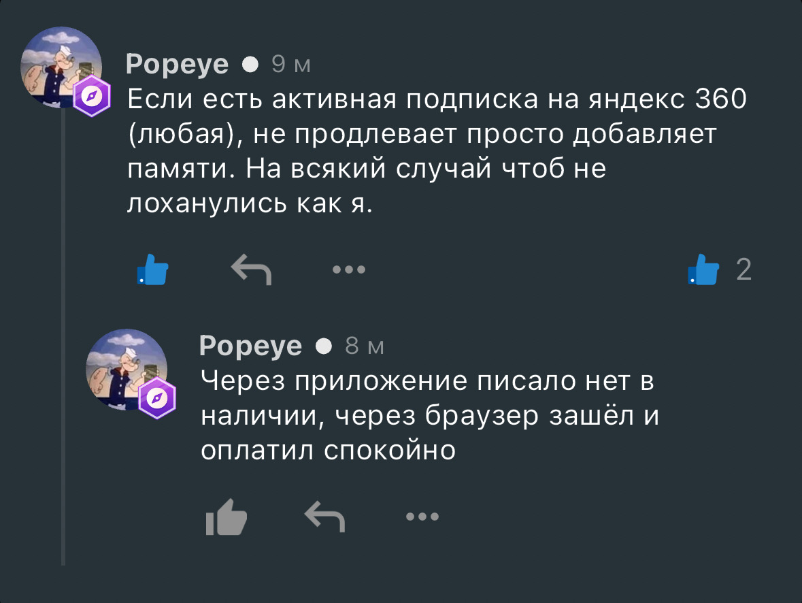The width and height of the screenshot is (802, 603).
Task: Click the blue thumbs-up beside the like count
Action: (703, 270)
